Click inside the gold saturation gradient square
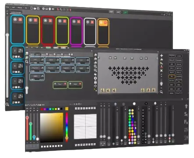 click(x=52, y=127)
